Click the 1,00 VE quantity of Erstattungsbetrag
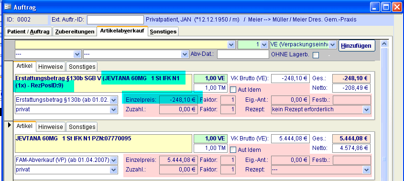Viewport: 404px width, 181px height. 210,78
